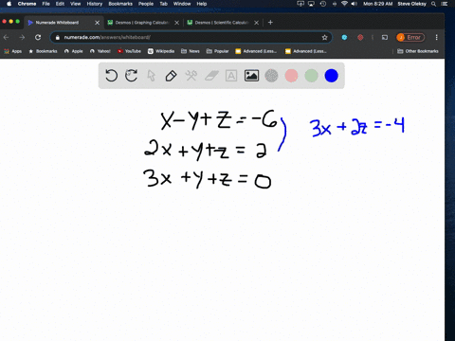This screenshot has width=455, height=341.
Task: Expand the Popular bookmarks folder
Action: point(217,51)
